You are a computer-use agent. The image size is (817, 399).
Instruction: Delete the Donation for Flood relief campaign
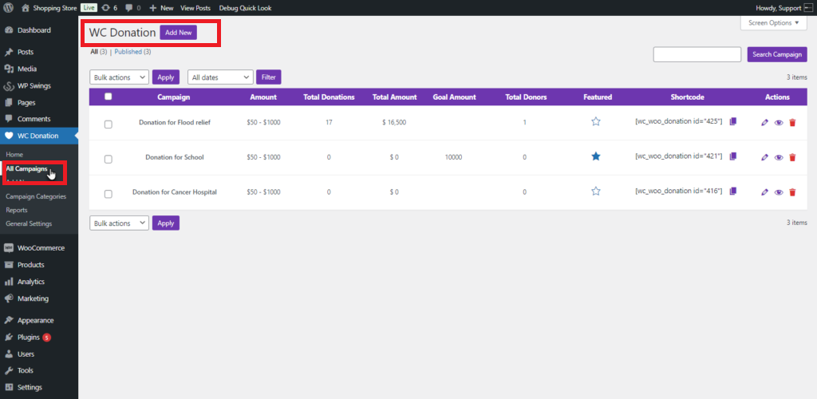(x=792, y=122)
